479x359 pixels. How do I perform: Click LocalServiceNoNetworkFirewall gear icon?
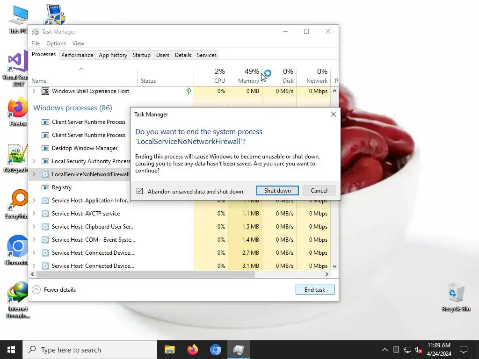[45, 174]
